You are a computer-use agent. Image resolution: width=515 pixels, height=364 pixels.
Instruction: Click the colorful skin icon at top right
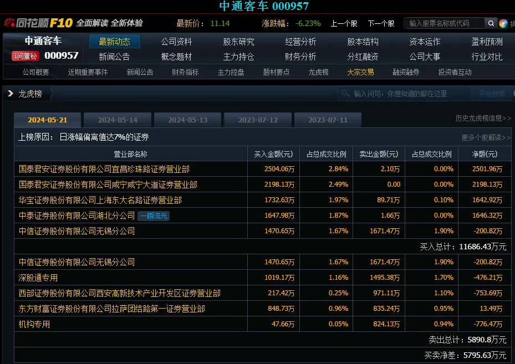(503, 23)
